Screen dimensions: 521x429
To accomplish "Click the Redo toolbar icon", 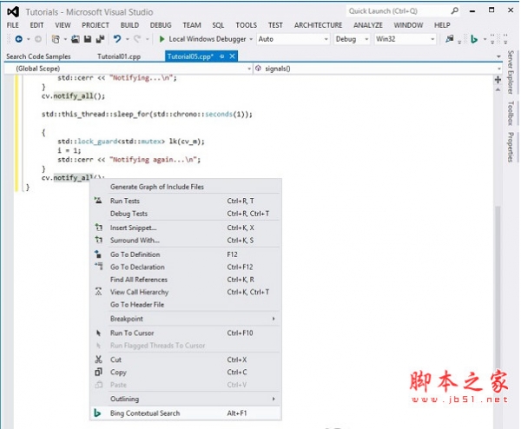I will coord(137,39).
